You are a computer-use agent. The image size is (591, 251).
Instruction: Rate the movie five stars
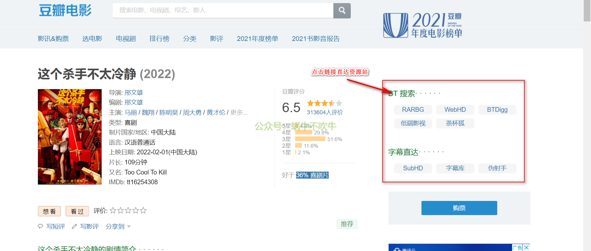(143, 210)
